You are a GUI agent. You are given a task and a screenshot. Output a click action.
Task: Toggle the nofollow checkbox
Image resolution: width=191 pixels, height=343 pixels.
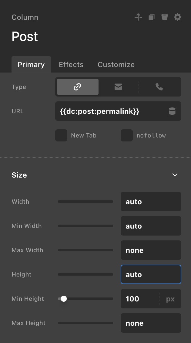tap(127, 135)
